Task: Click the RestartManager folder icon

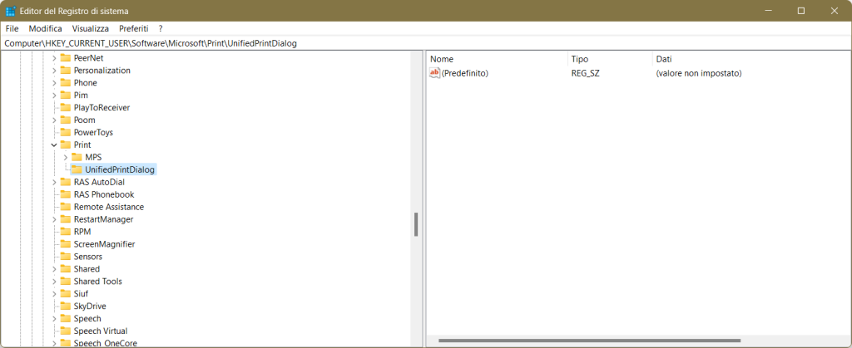Action: click(66, 219)
